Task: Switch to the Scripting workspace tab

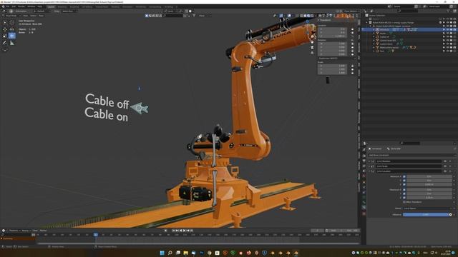Action: coord(169,6)
